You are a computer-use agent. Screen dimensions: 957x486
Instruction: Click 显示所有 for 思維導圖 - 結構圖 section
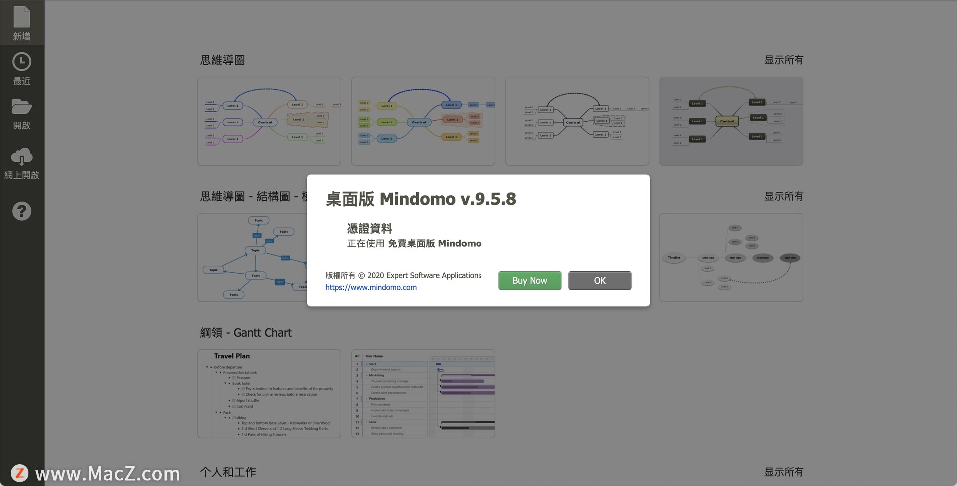(784, 197)
